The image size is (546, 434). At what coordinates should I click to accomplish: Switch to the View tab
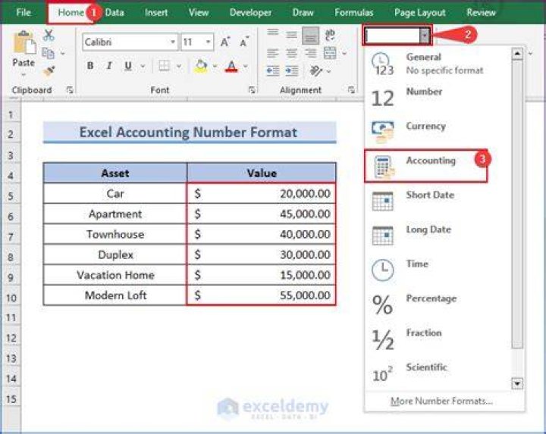[x=199, y=13]
